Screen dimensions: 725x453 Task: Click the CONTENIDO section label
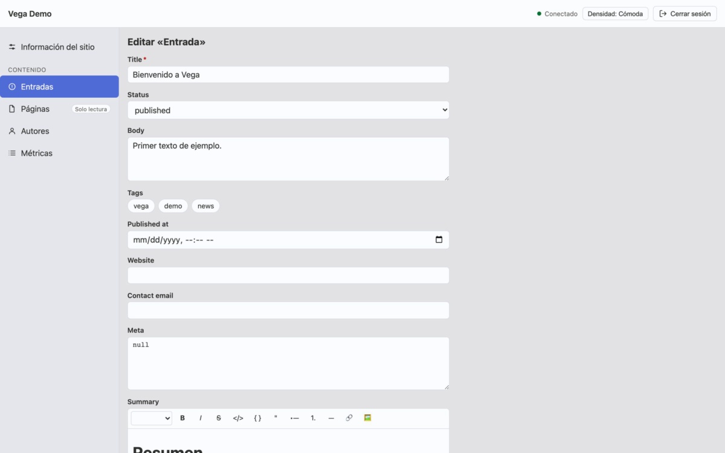(x=27, y=70)
